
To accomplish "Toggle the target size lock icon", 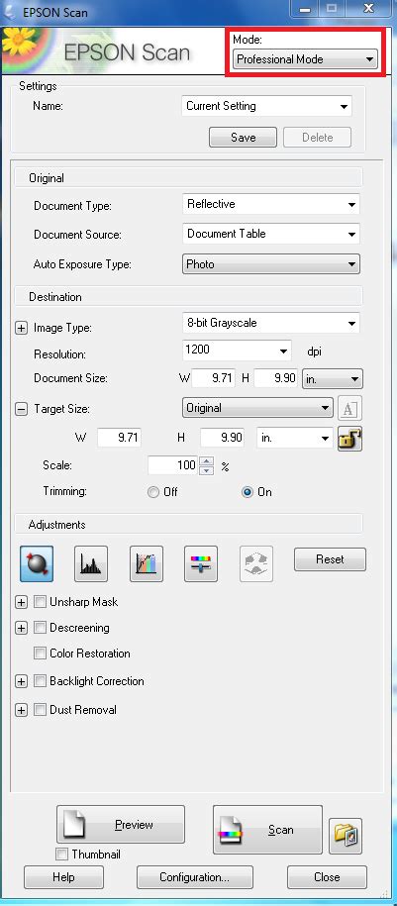I will click(x=350, y=438).
